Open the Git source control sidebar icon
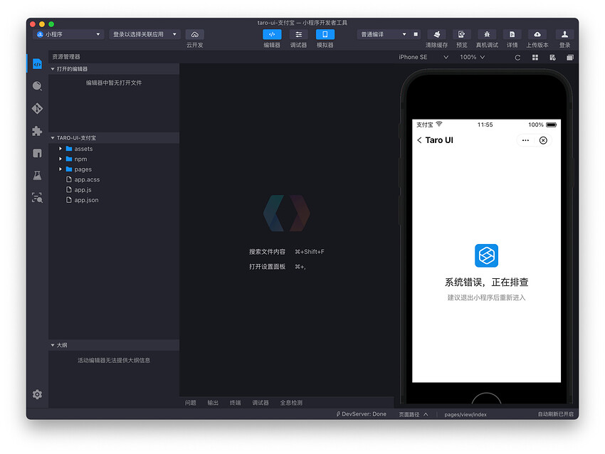 tap(38, 108)
